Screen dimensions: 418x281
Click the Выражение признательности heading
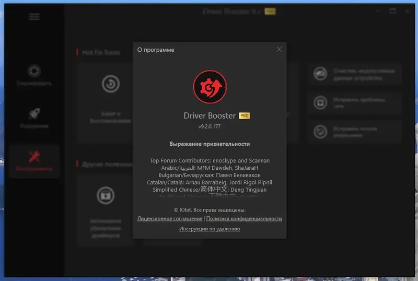pos(210,144)
